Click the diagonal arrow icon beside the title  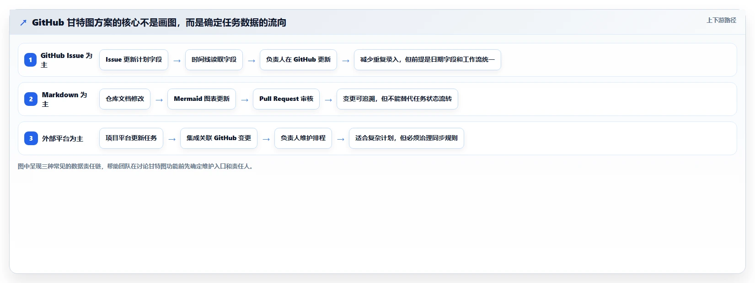[23, 22]
